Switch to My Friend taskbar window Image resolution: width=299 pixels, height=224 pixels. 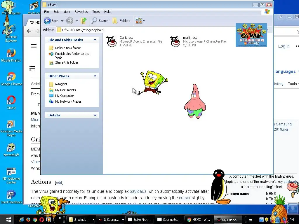pyautogui.click(x=228, y=220)
